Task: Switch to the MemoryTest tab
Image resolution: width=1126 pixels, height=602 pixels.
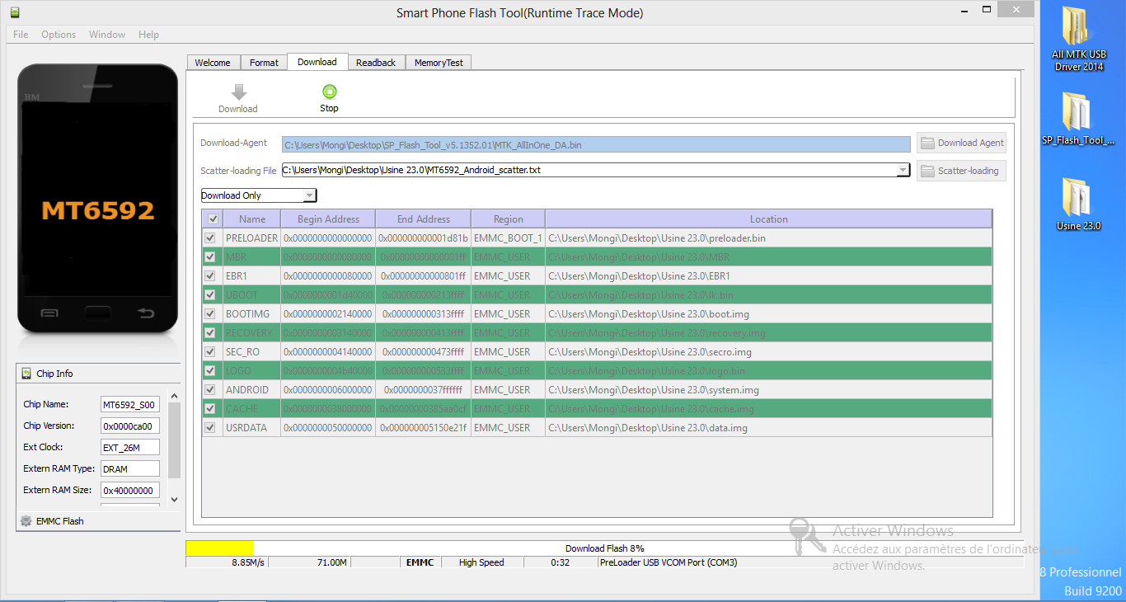Action: [439, 63]
